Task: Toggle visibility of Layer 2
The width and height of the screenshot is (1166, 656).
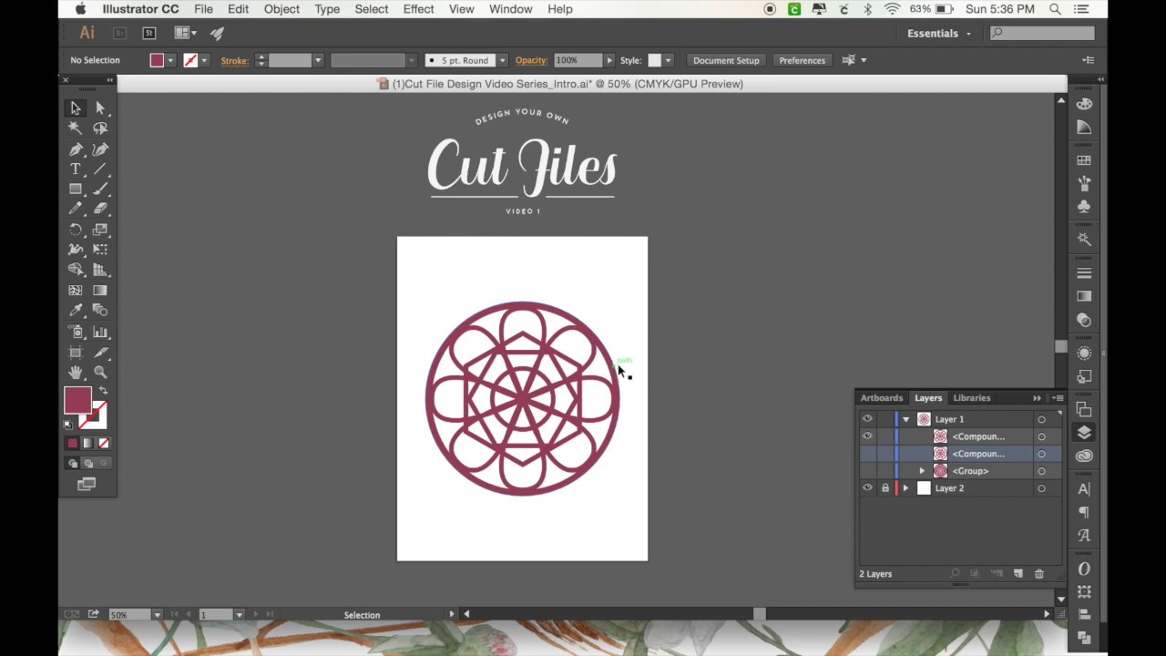Action: coord(867,488)
